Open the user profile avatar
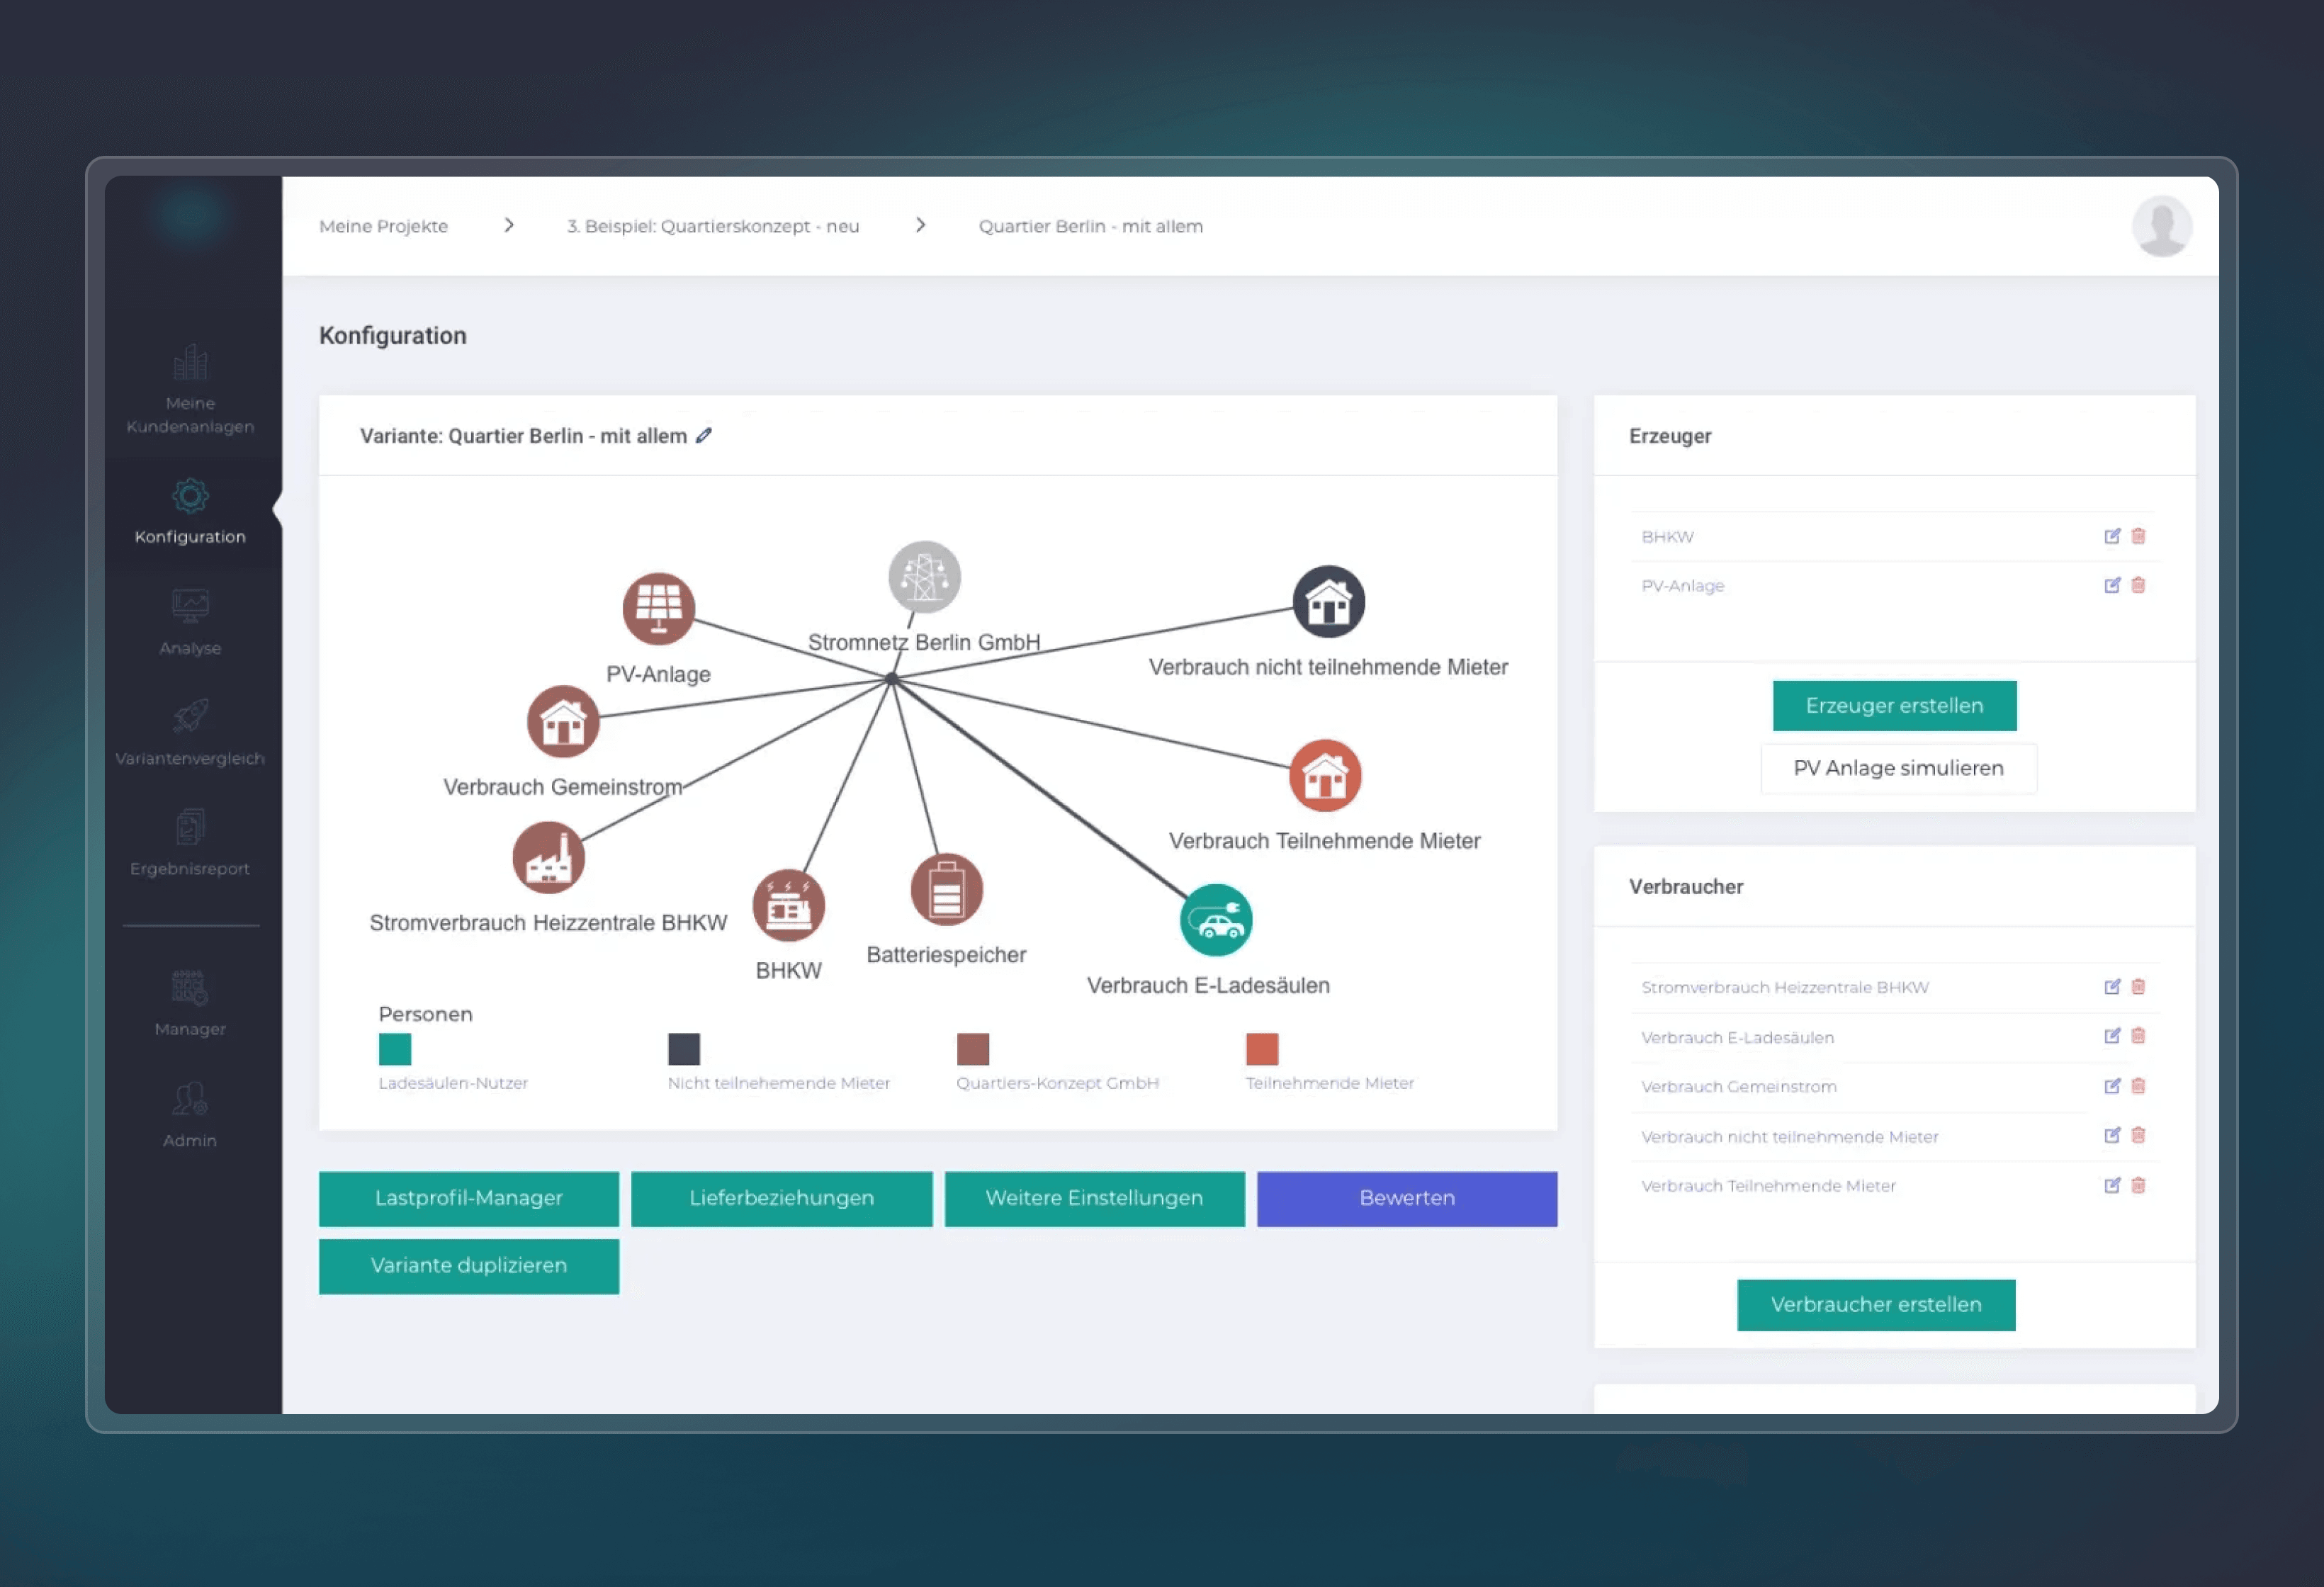The image size is (2324, 1587). click(2162, 226)
